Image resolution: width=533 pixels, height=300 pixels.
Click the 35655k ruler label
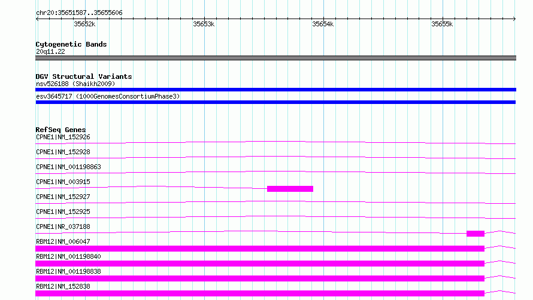click(x=442, y=24)
